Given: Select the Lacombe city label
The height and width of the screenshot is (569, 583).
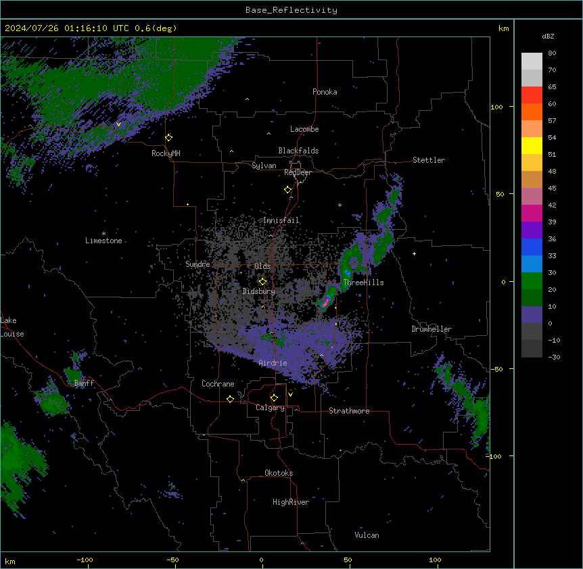Looking at the screenshot, I should [304, 129].
